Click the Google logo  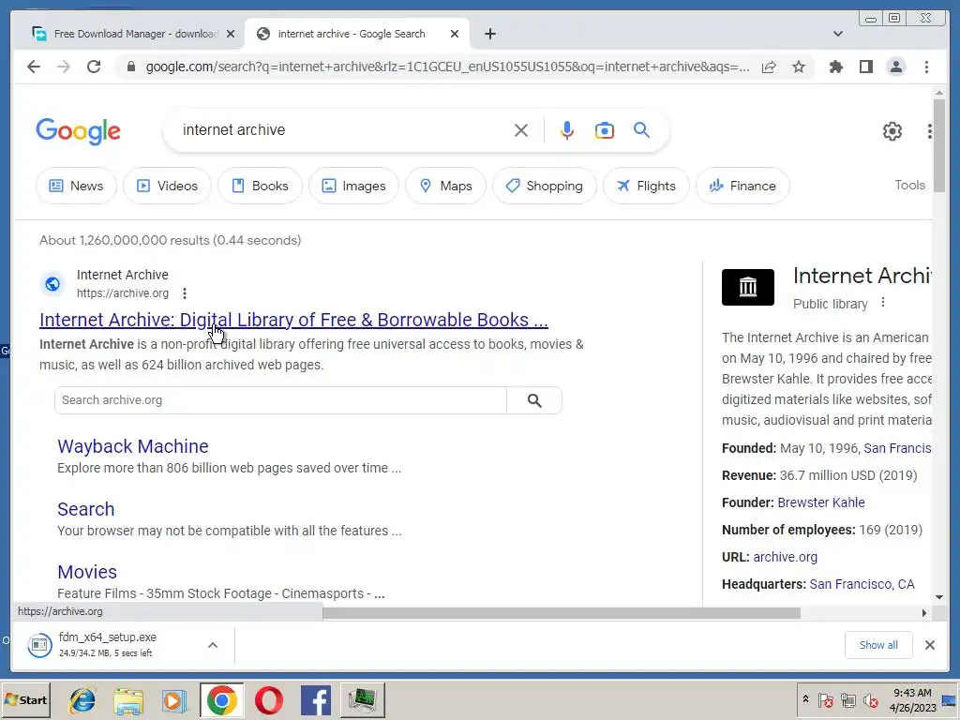click(x=79, y=131)
